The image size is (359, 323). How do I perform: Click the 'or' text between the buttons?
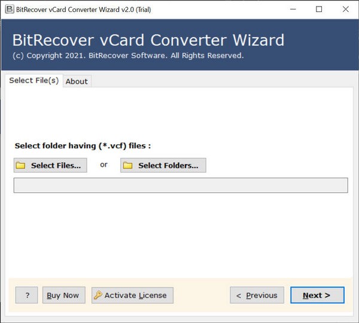tap(104, 164)
